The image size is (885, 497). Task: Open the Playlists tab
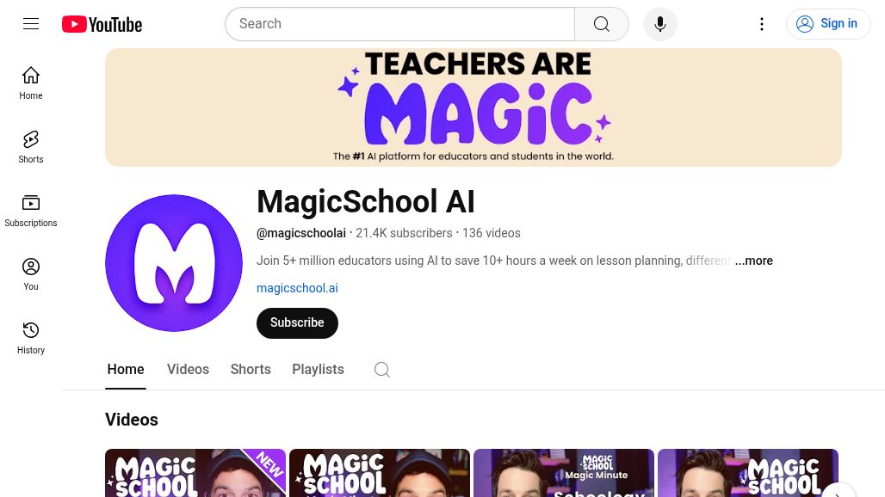coord(318,370)
